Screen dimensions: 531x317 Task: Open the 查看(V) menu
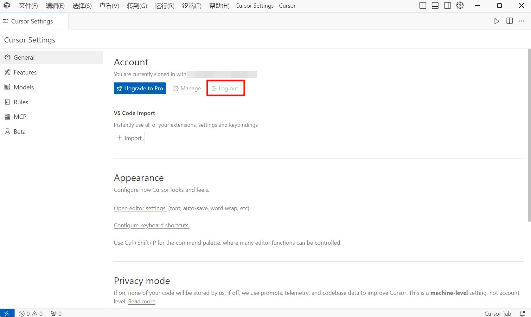[x=109, y=6]
